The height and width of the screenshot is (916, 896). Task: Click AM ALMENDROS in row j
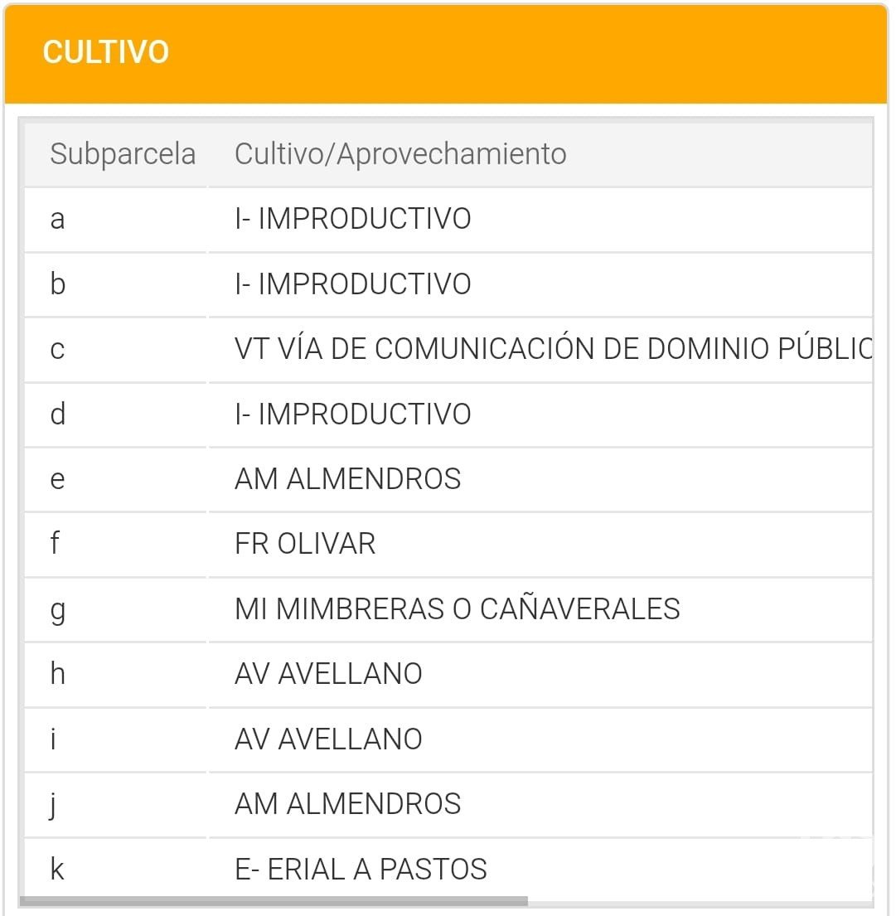tap(347, 804)
